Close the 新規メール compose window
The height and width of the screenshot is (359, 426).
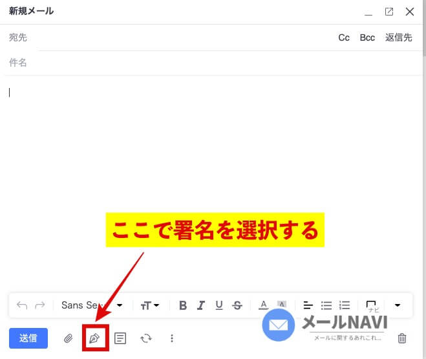click(410, 12)
